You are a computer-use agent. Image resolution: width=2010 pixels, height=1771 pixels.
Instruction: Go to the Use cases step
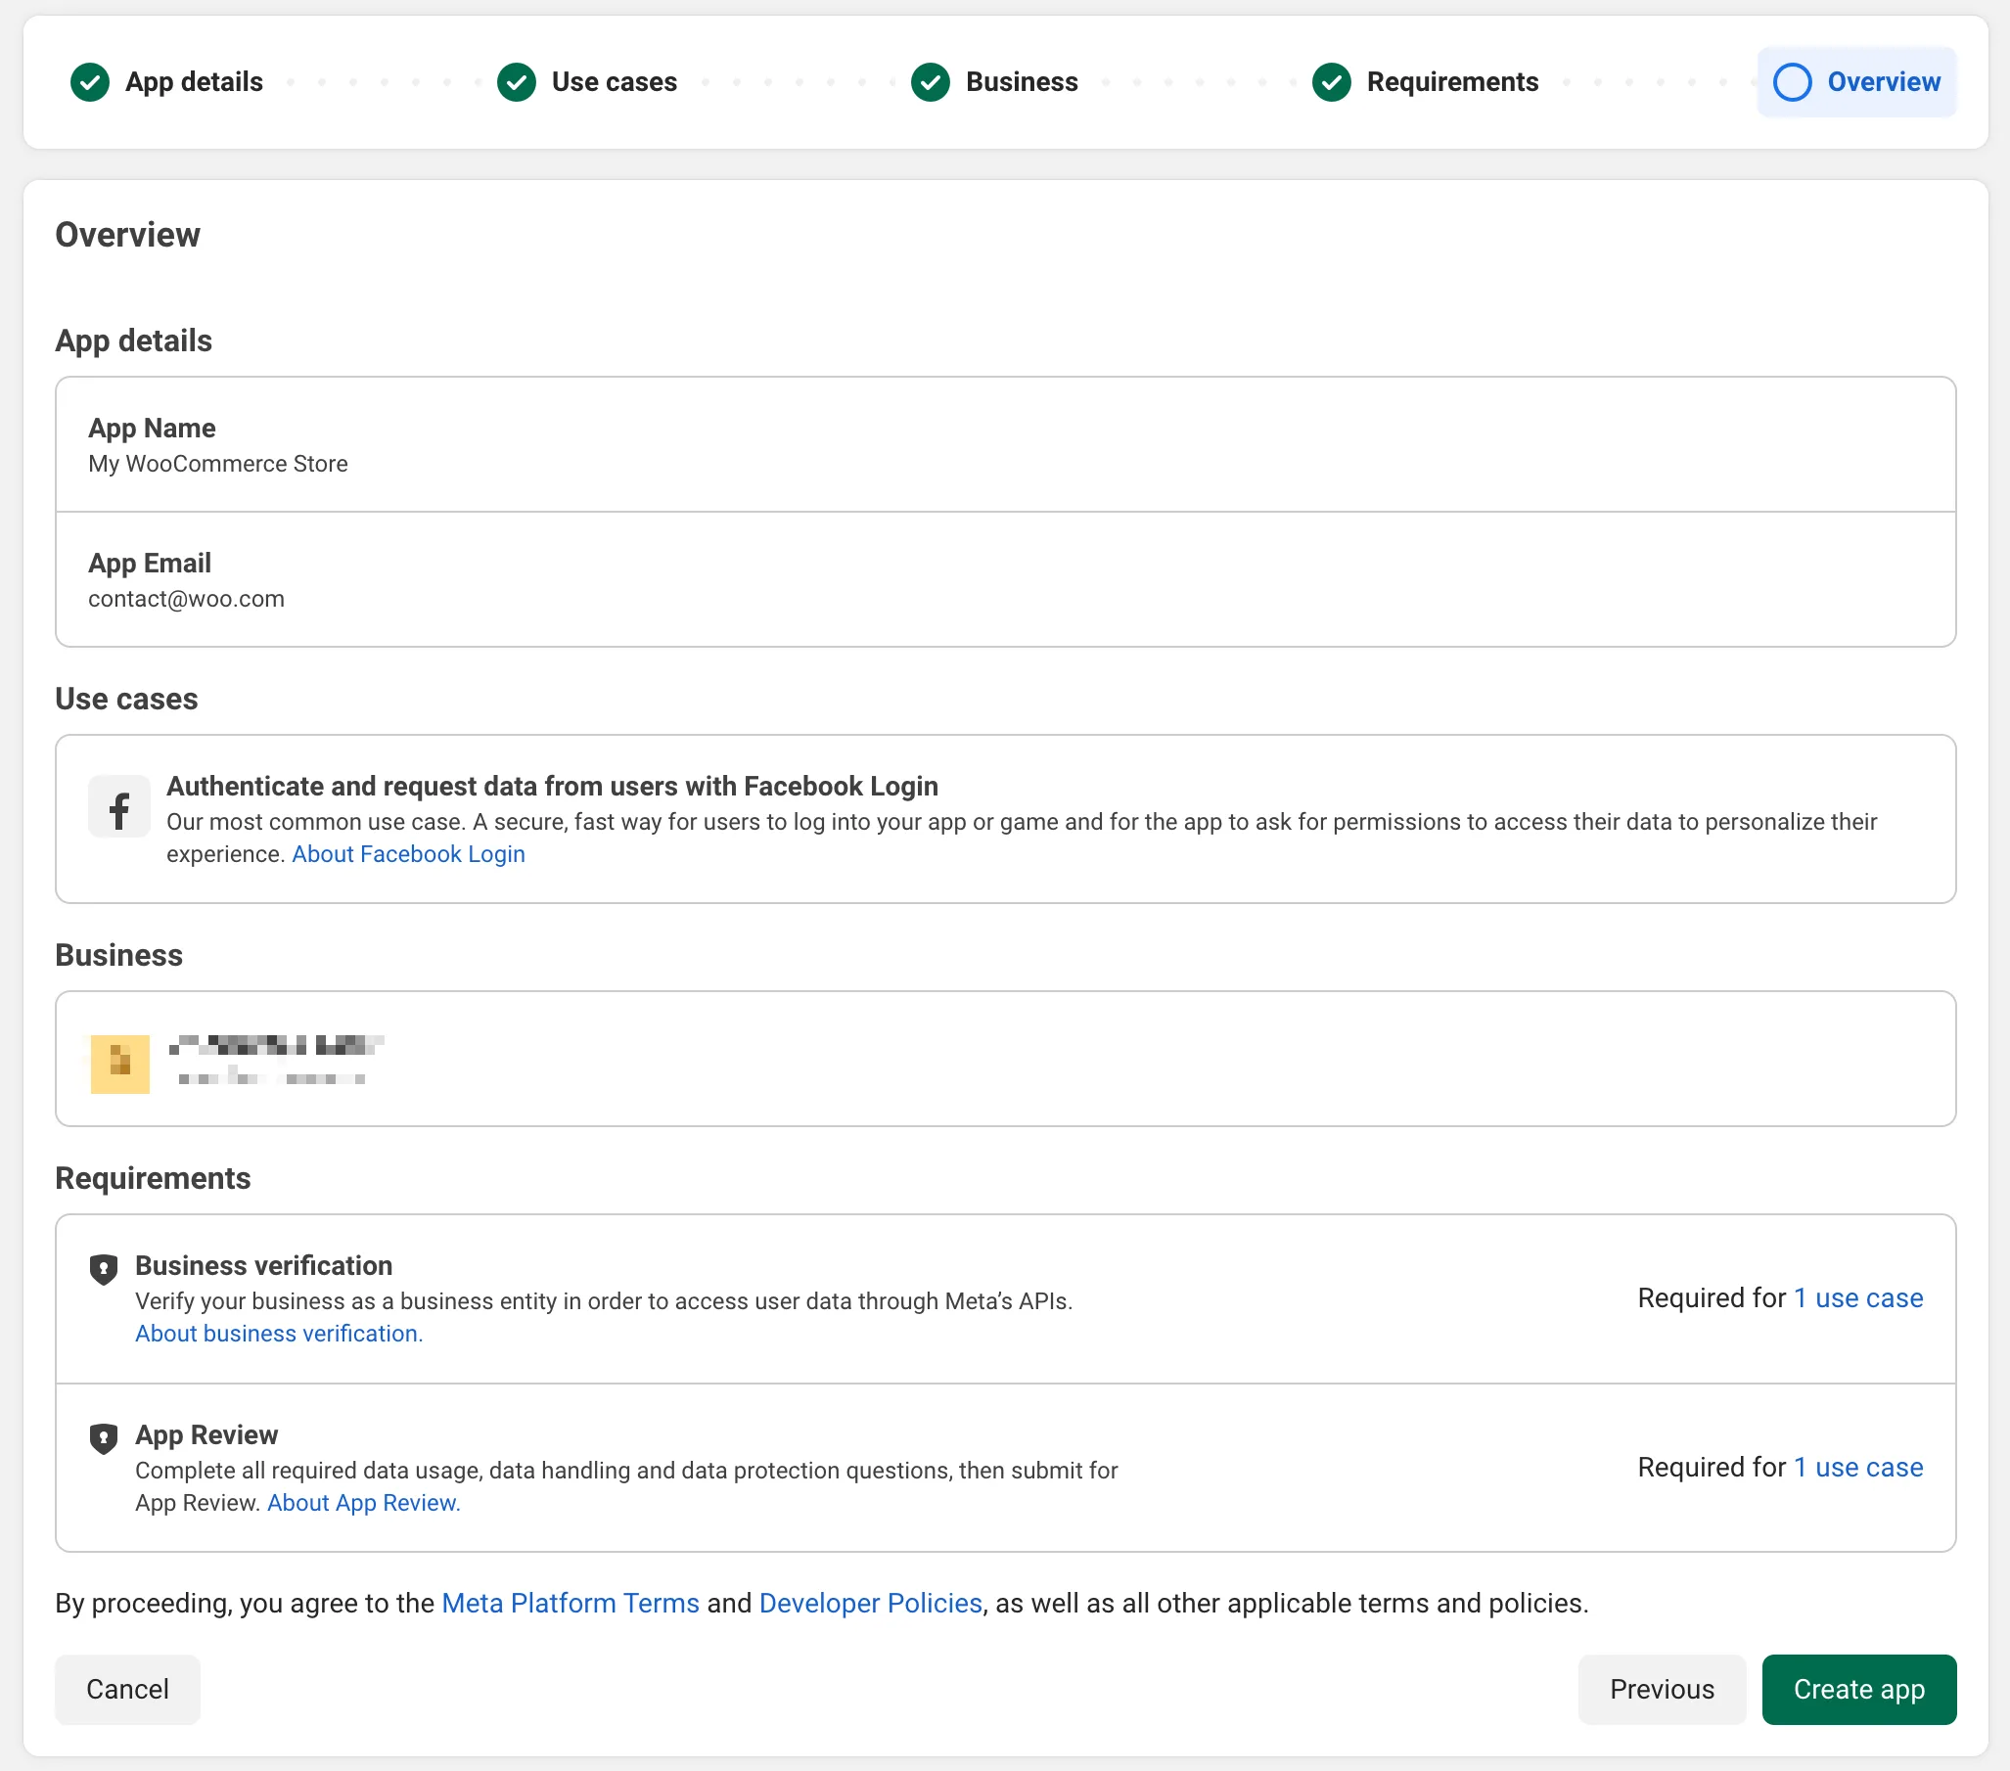tap(587, 82)
